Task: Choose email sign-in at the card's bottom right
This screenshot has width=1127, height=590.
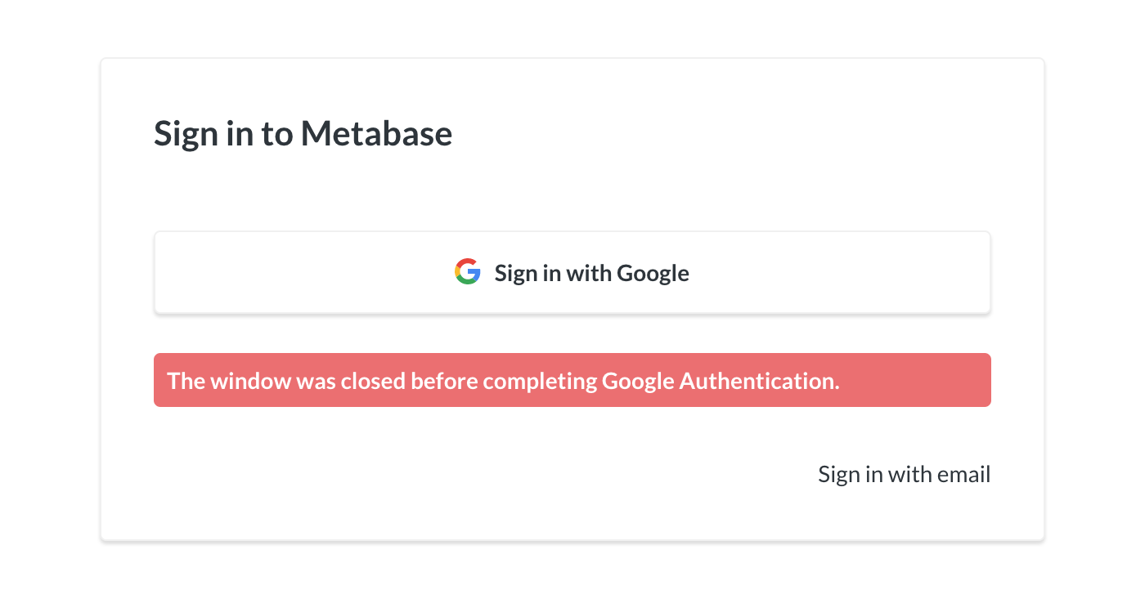Action: pos(904,474)
